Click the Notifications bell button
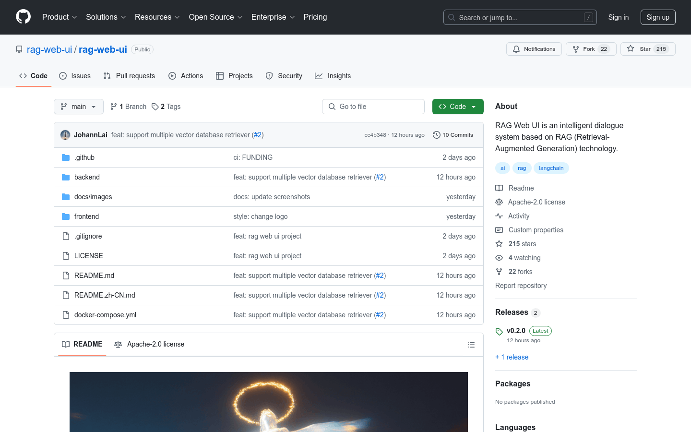The width and height of the screenshot is (691, 432). pyautogui.click(x=534, y=49)
